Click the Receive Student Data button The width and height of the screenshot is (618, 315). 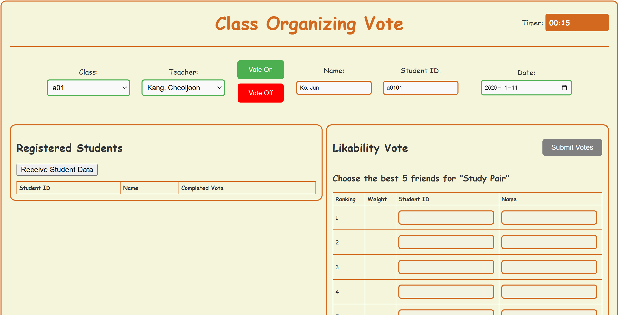pos(57,170)
